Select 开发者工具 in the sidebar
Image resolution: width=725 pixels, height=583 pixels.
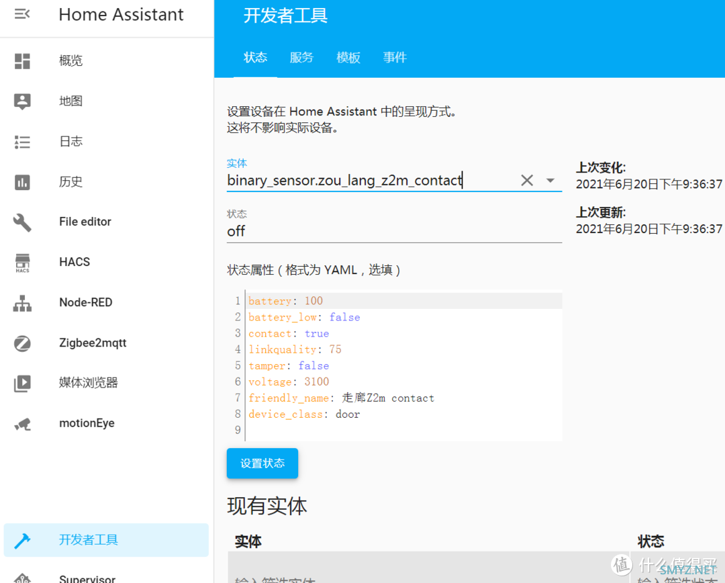coord(106,540)
